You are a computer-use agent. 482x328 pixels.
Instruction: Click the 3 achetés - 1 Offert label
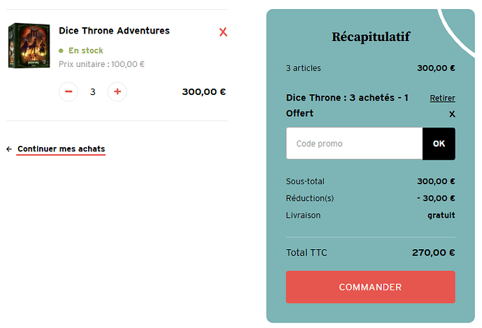click(347, 105)
